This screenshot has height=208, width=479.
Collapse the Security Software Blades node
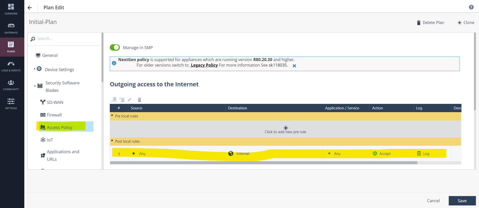35,86
